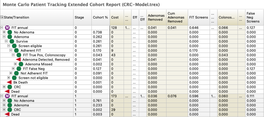Click Cost value 173 in stage 1 FIT annual
264x117 pixels.
point(114,96)
